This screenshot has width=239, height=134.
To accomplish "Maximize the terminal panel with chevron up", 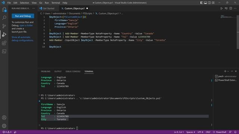I will tap(232, 71).
